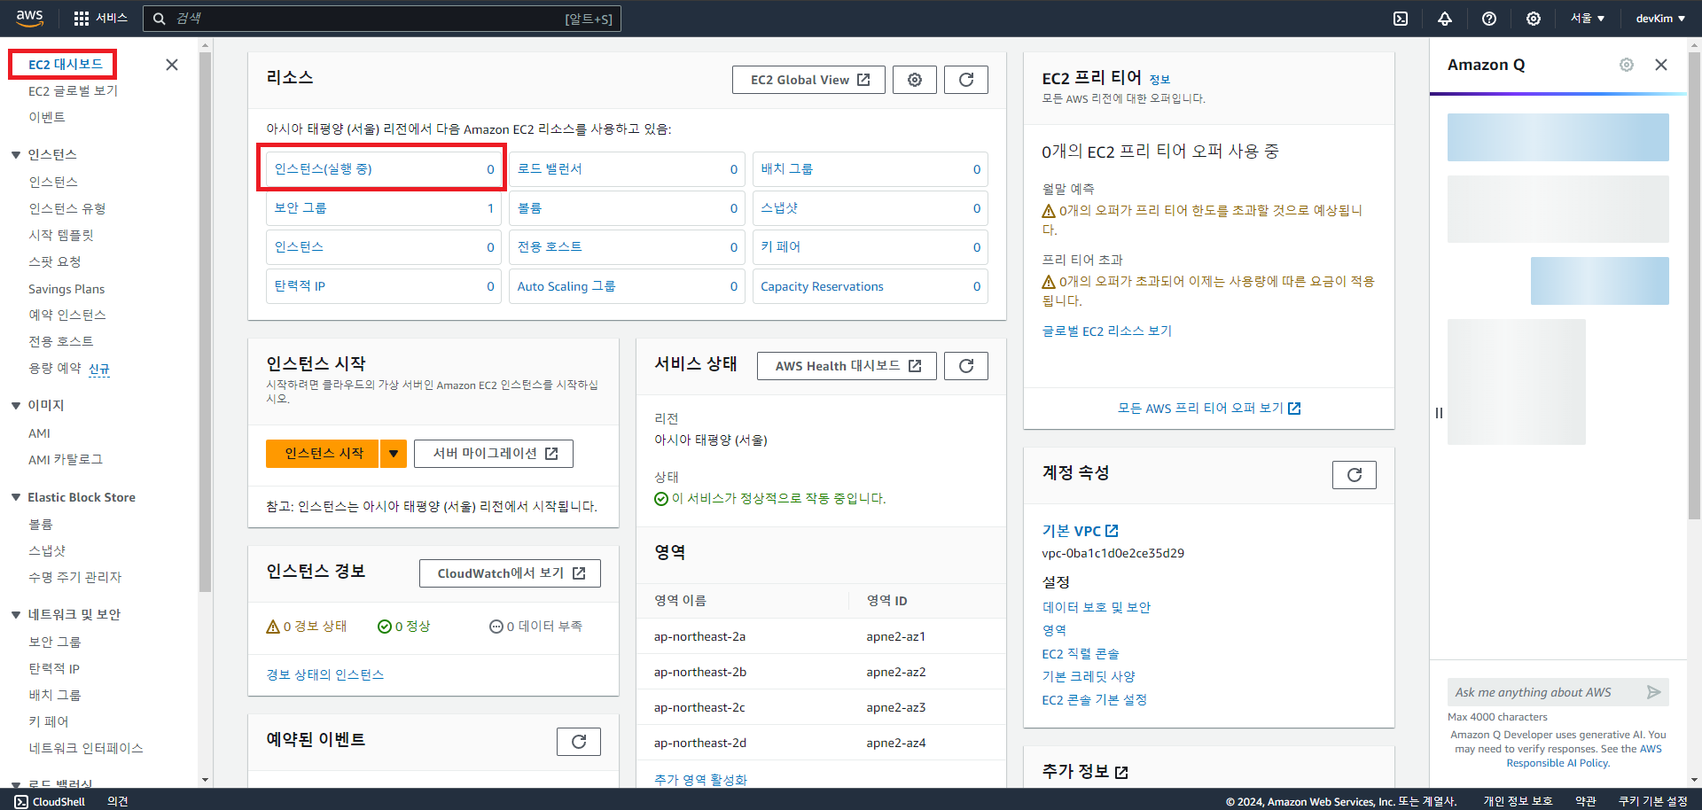Image resolution: width=1702 pixels, height=810 pixels.
Task: Open the services grid menu icon
Action: click(82, 19)
